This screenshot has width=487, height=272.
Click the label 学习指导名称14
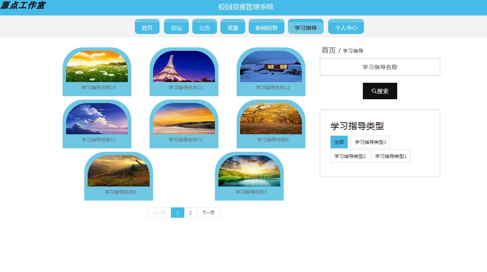(99, 88)
